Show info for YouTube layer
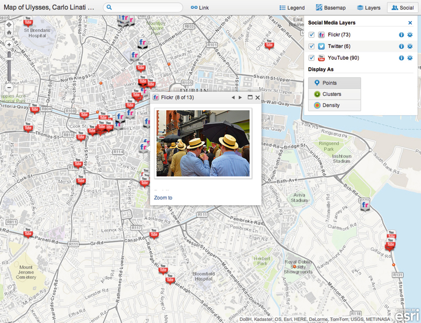 (x=401, y=58)
